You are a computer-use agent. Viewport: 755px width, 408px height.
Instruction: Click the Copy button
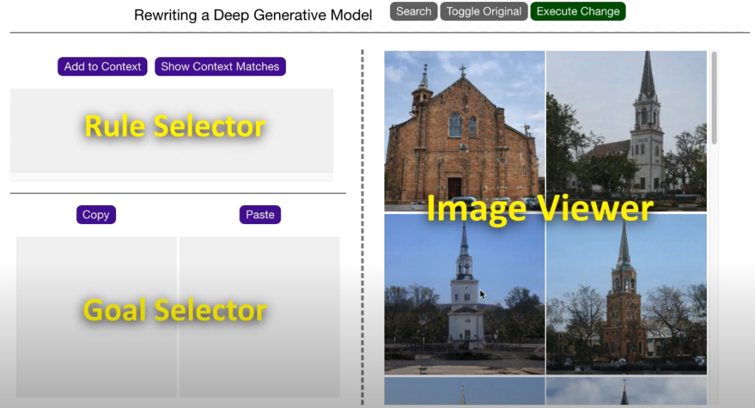tap(96, 215)
